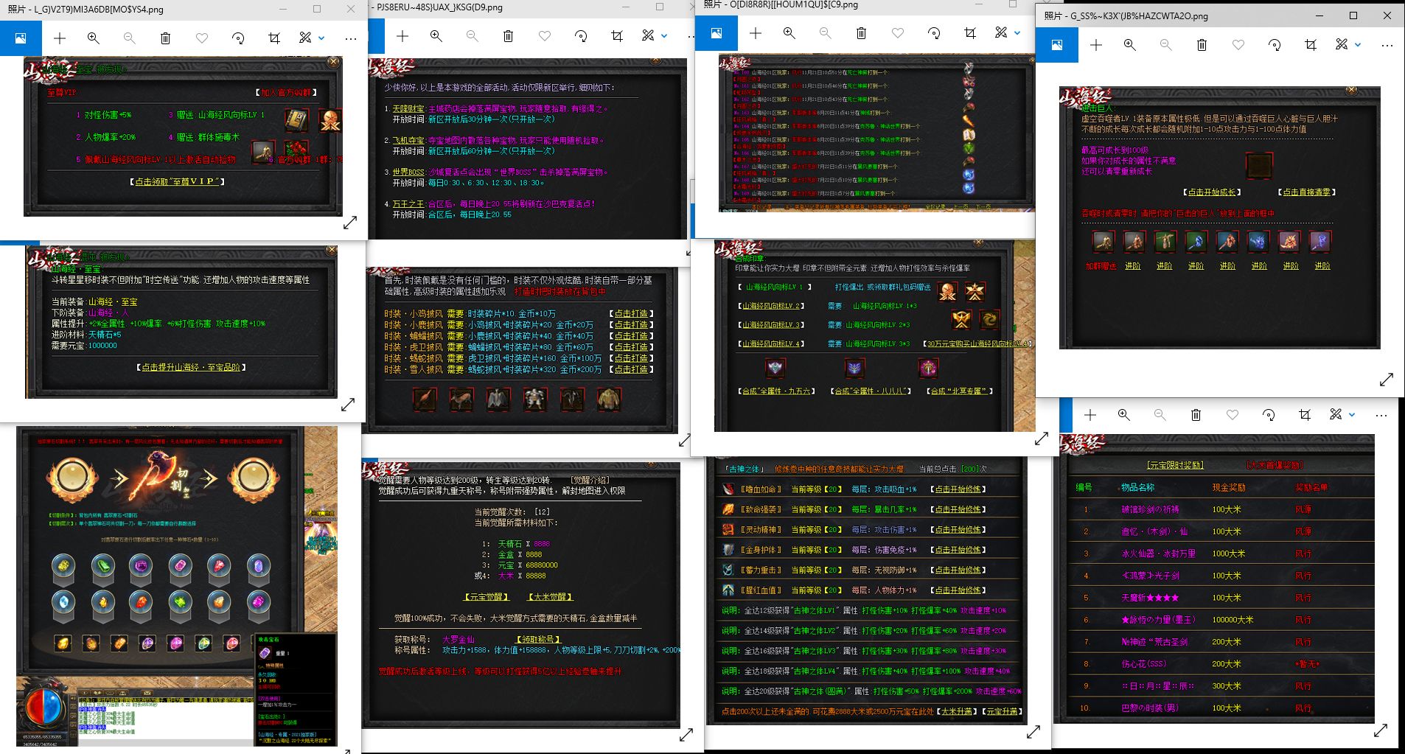Close the G_SS photo window

point(1387,15)
